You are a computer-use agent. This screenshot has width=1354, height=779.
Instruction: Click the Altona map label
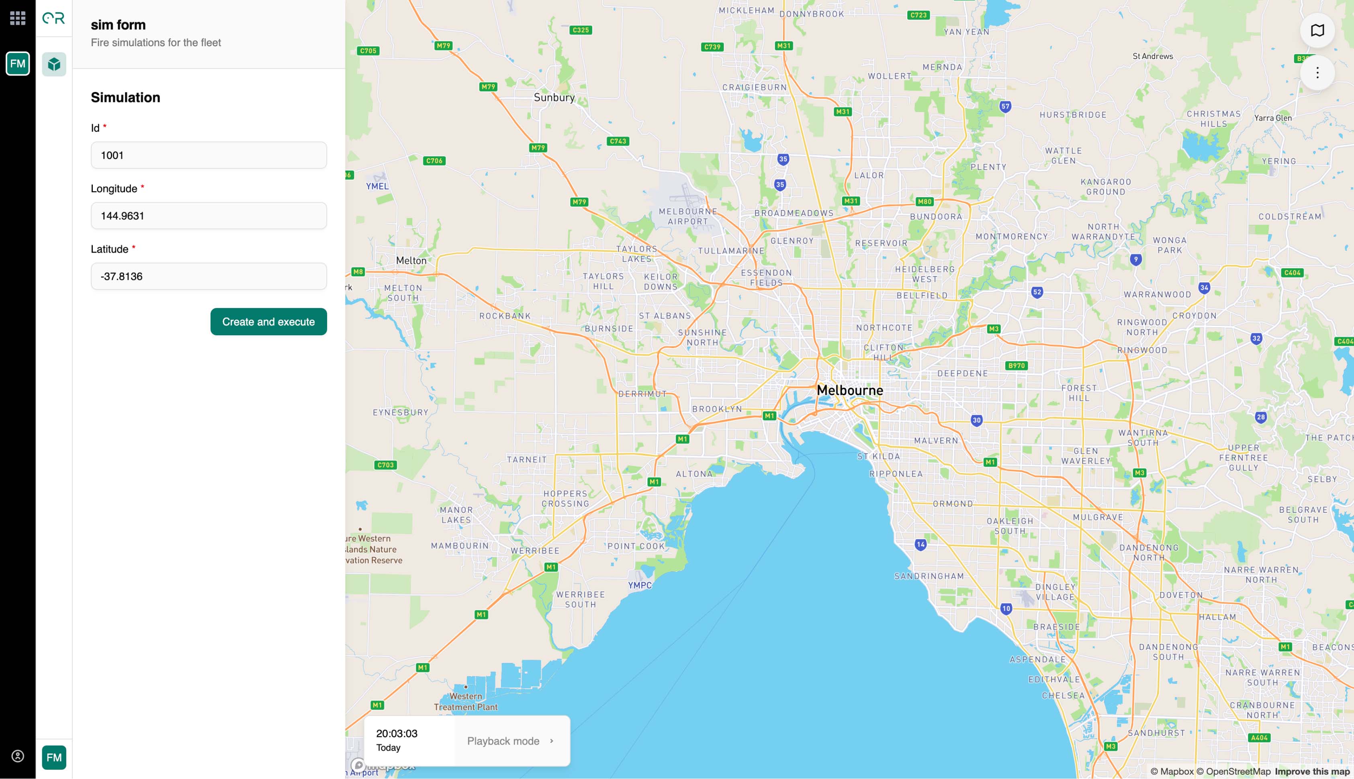(x=694, y=474)
